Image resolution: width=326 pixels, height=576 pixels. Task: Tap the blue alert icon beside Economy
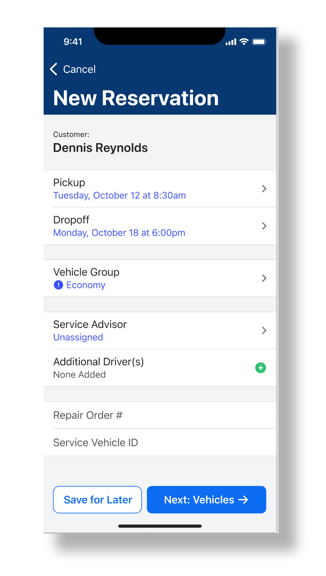click(x=58, y=285)
